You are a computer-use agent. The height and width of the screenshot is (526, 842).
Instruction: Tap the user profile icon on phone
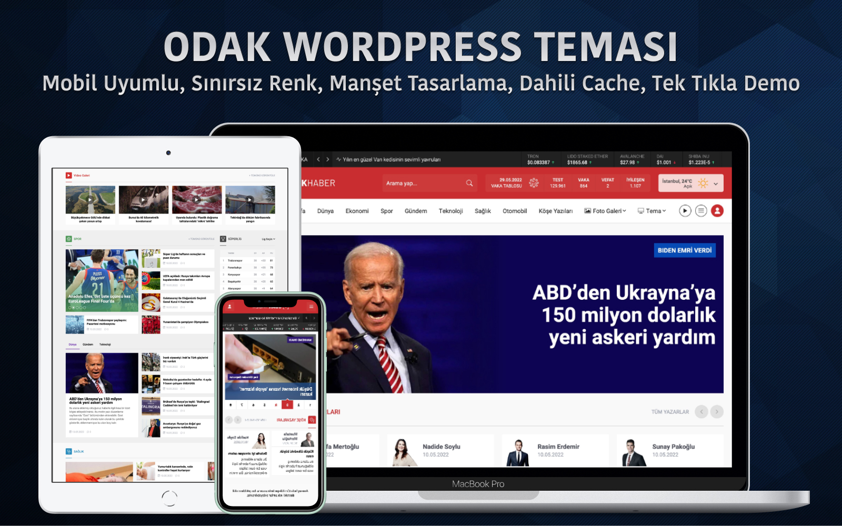pyautogui.click(x=229, y=307)
